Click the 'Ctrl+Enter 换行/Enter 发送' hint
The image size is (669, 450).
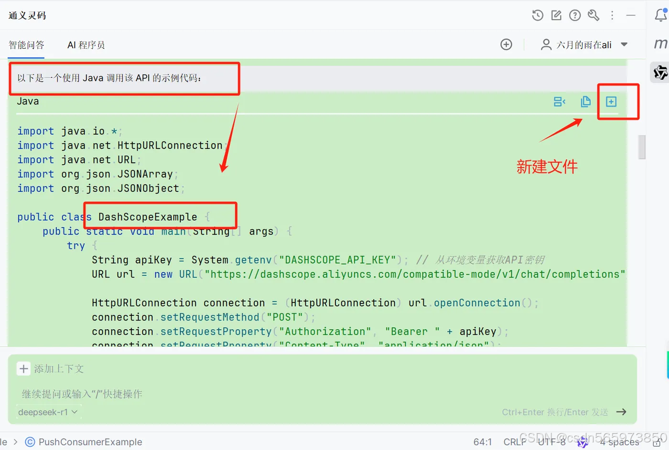pyautogui.click(x=555, y=412)
